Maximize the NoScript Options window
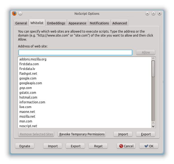The width and height of the screenshot is (174, 164). [x=153, y=14]
